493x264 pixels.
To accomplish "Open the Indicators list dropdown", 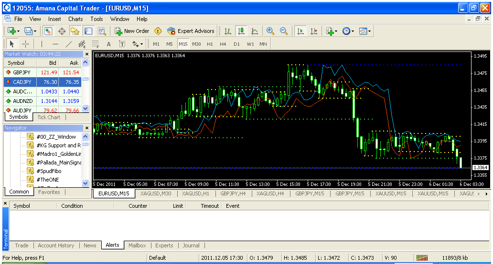I will coord(332,31).
